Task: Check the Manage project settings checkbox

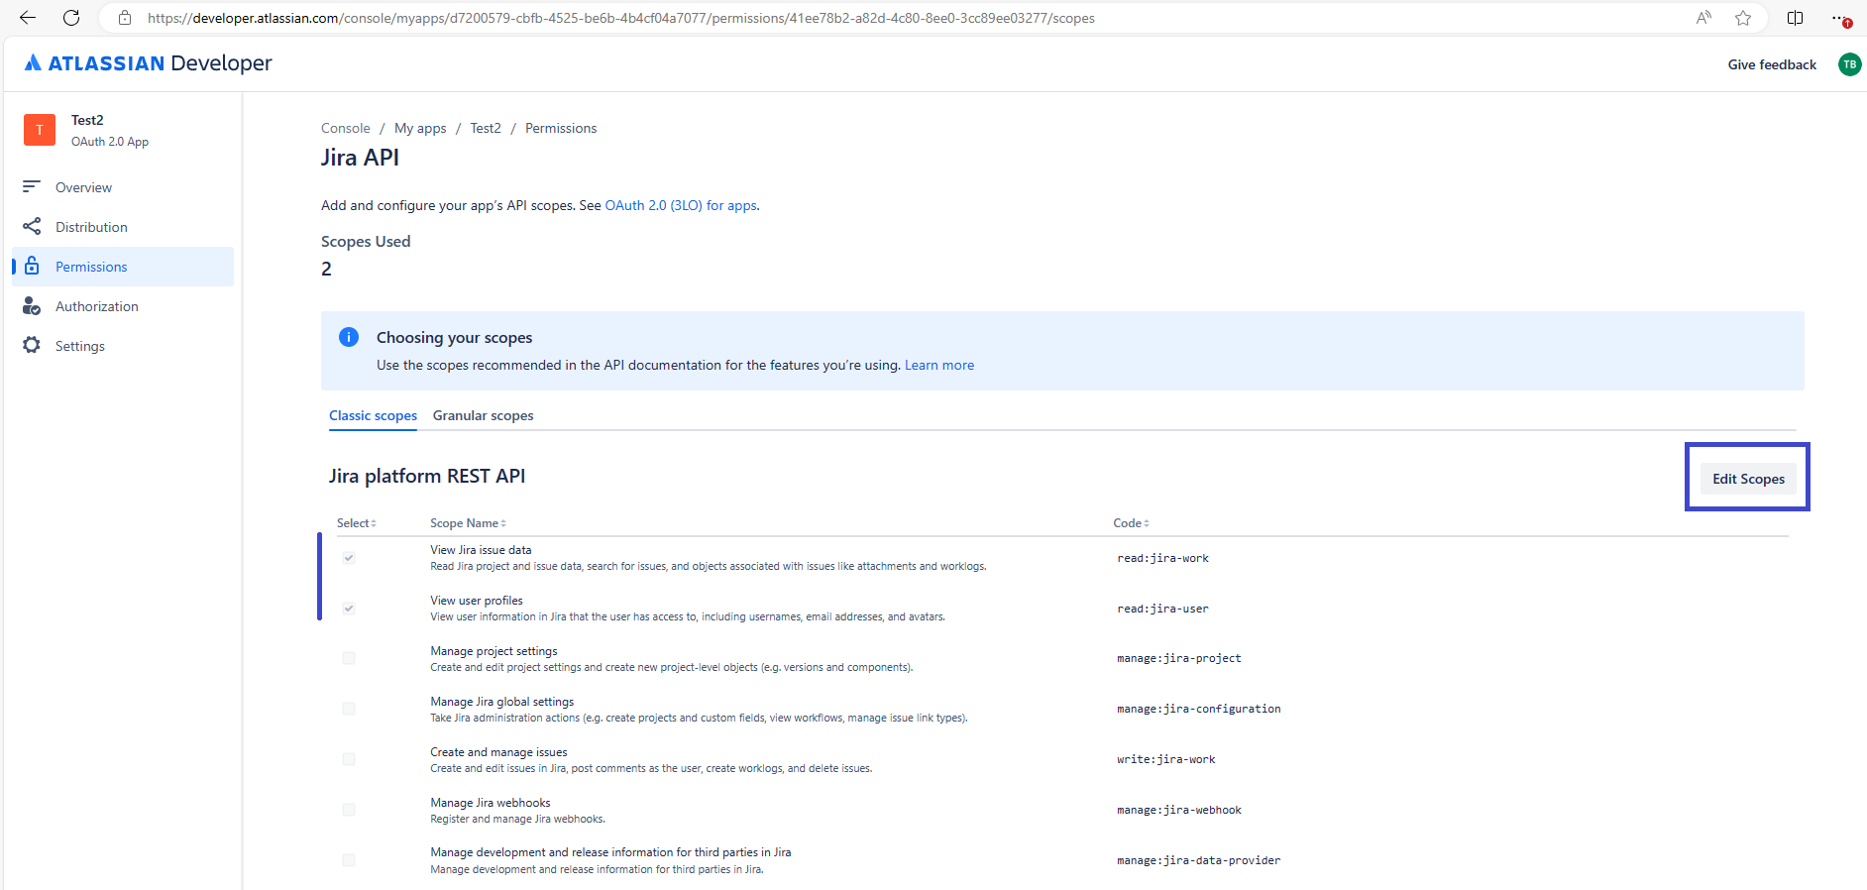Action: 349,658
